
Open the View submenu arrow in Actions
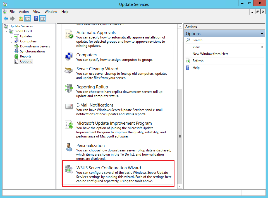coord(262,47)
